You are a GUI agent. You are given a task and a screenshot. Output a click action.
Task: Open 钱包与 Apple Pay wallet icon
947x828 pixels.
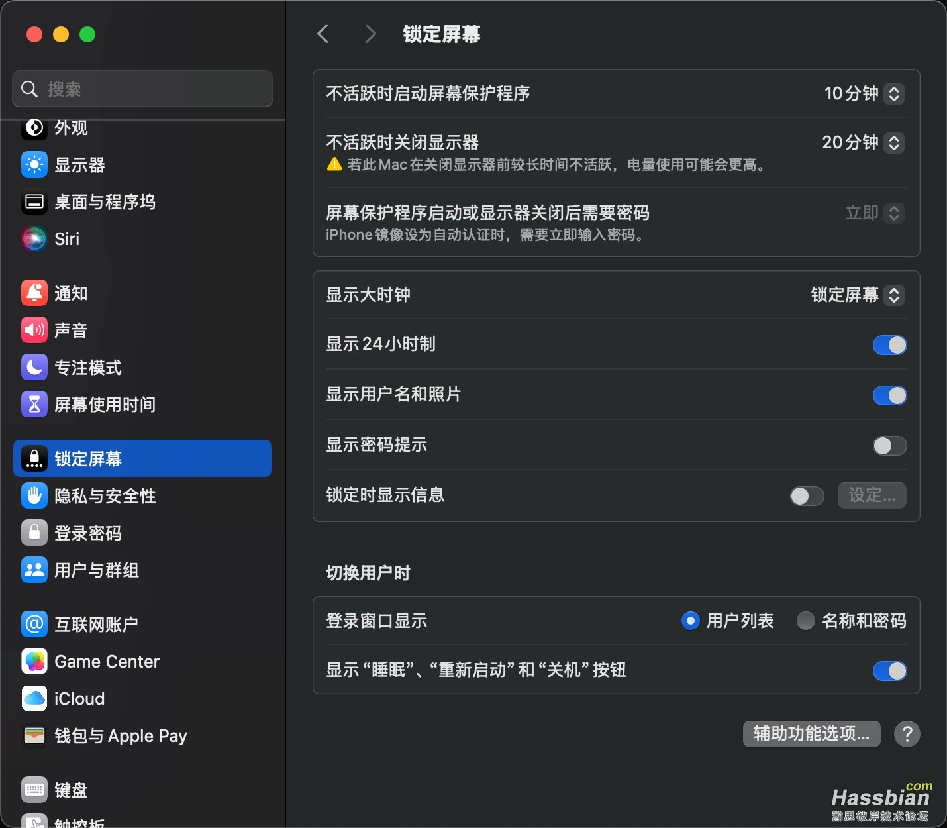[x=34, y=735]
